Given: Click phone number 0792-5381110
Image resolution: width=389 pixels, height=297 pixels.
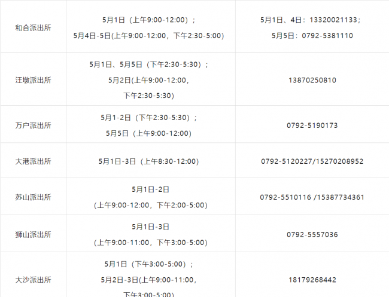Looking at the screenshot, I should pos(327,36).
